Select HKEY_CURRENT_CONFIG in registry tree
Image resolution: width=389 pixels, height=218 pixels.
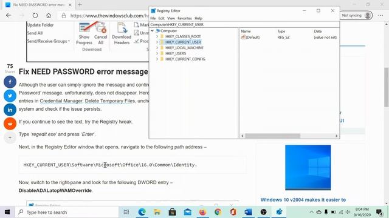coord(185,59)
